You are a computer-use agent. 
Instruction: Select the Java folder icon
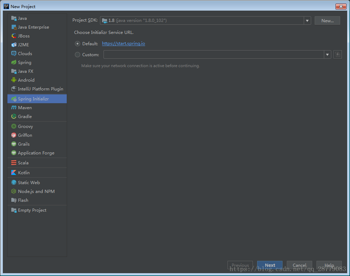(x=14, y=18)
